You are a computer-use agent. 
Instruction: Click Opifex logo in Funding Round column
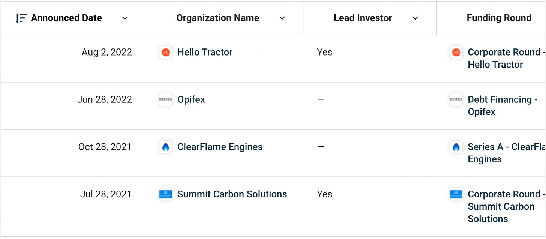coord(456,100)
